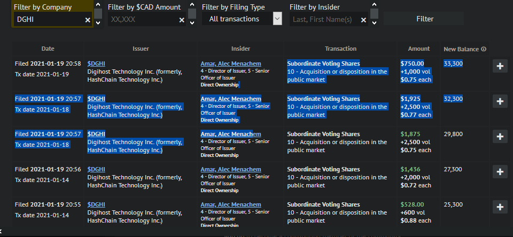Open the Amar, Alec Menachem link in the row filed 20:55
513x237 pixels.
tap(231, 204)
